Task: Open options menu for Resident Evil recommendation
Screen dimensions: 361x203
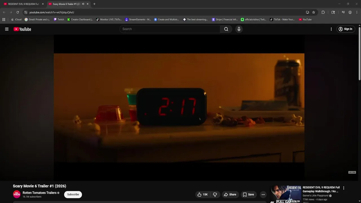Action: pyautogui.click(x=344, y=188)
